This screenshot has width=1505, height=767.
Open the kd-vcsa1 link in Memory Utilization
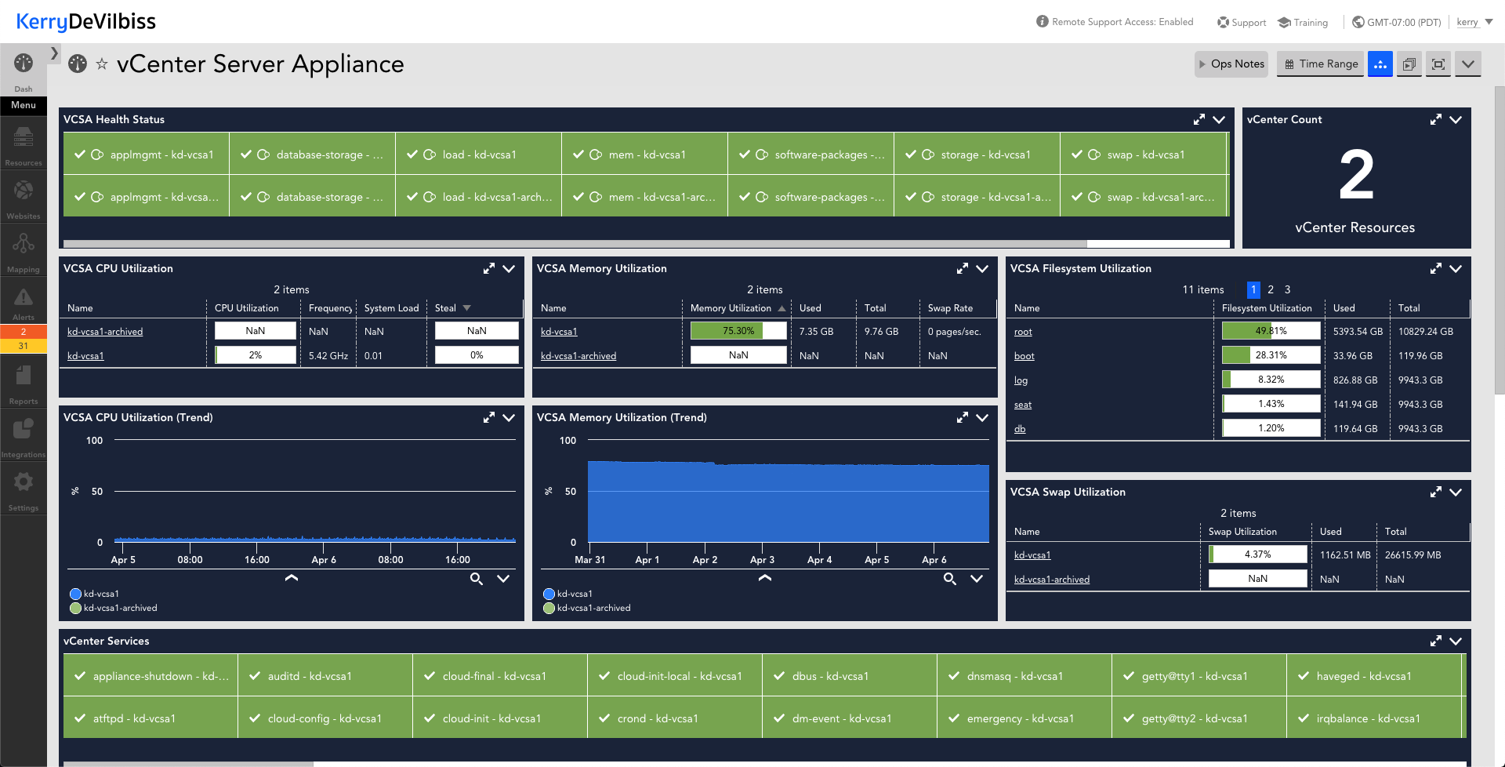[559, 332]
